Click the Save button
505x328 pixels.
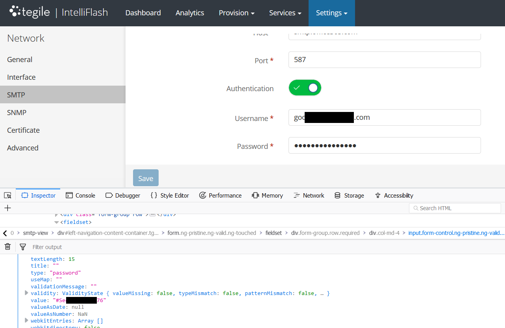(146, 178)
